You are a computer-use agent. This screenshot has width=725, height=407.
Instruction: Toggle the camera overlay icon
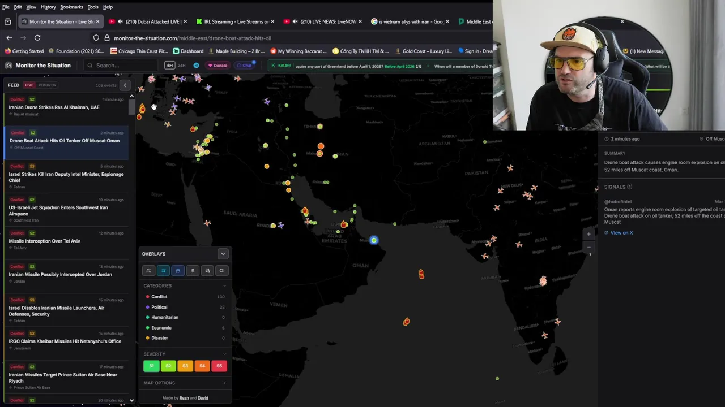pos(222,271)
